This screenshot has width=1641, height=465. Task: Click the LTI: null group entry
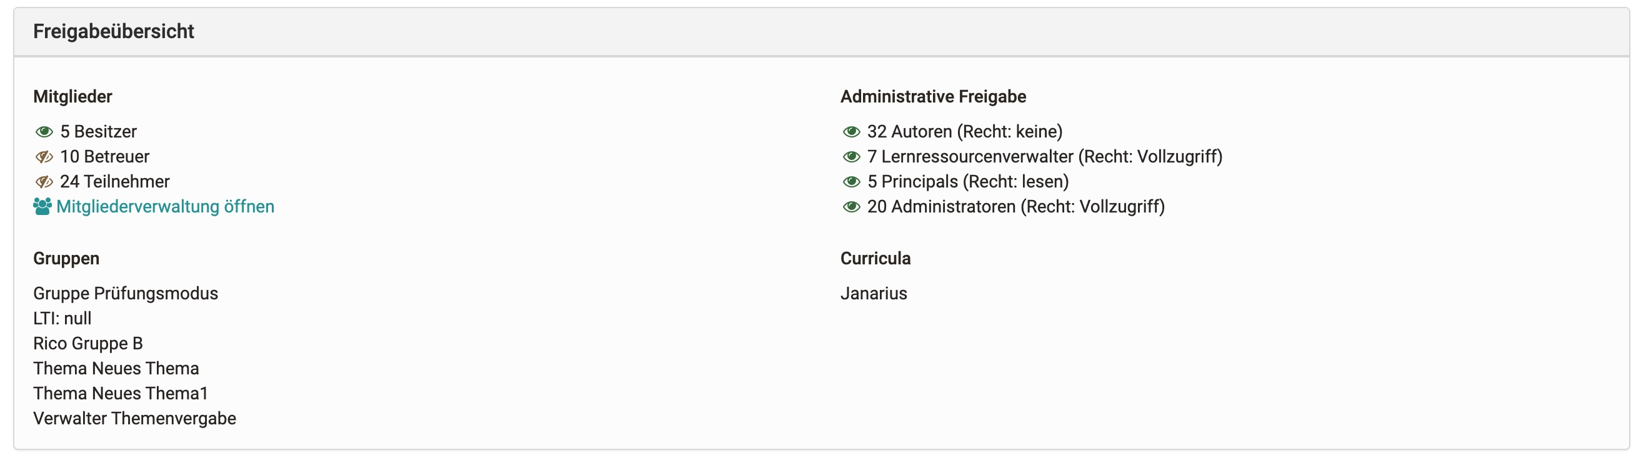coord(62,319)
